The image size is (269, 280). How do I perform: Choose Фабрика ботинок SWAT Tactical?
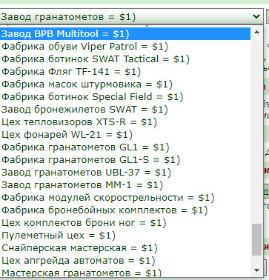(125, 59)
